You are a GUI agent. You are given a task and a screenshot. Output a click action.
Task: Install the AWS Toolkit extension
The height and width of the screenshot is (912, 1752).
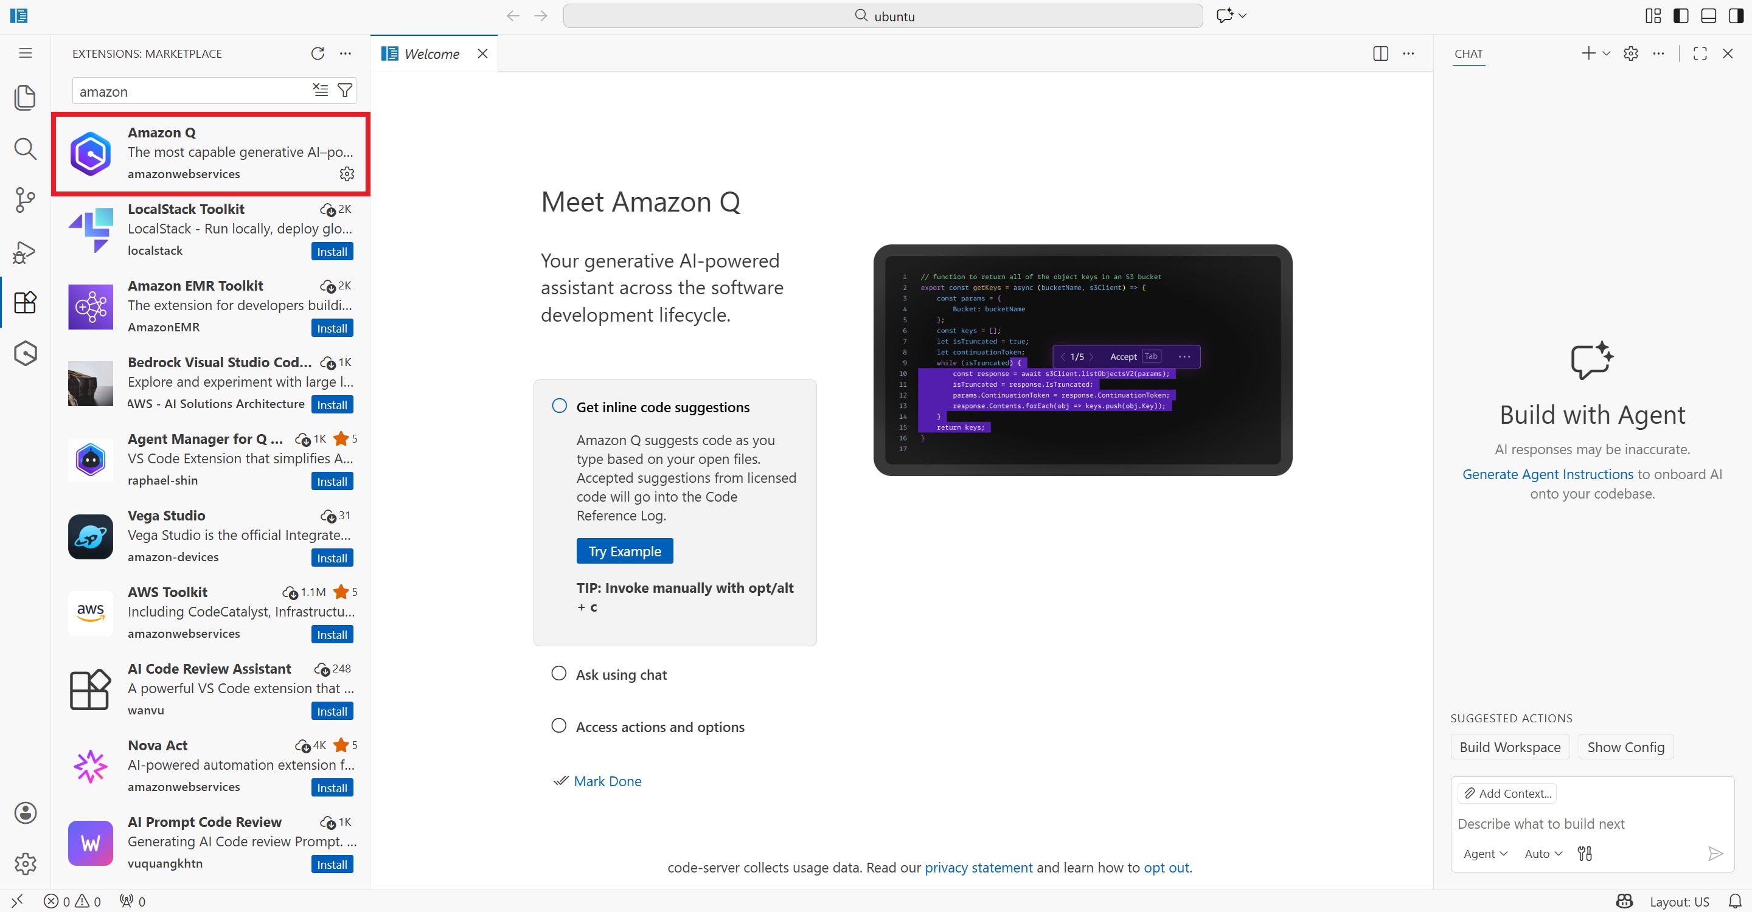pyautogui.click(x=332, y=635)
